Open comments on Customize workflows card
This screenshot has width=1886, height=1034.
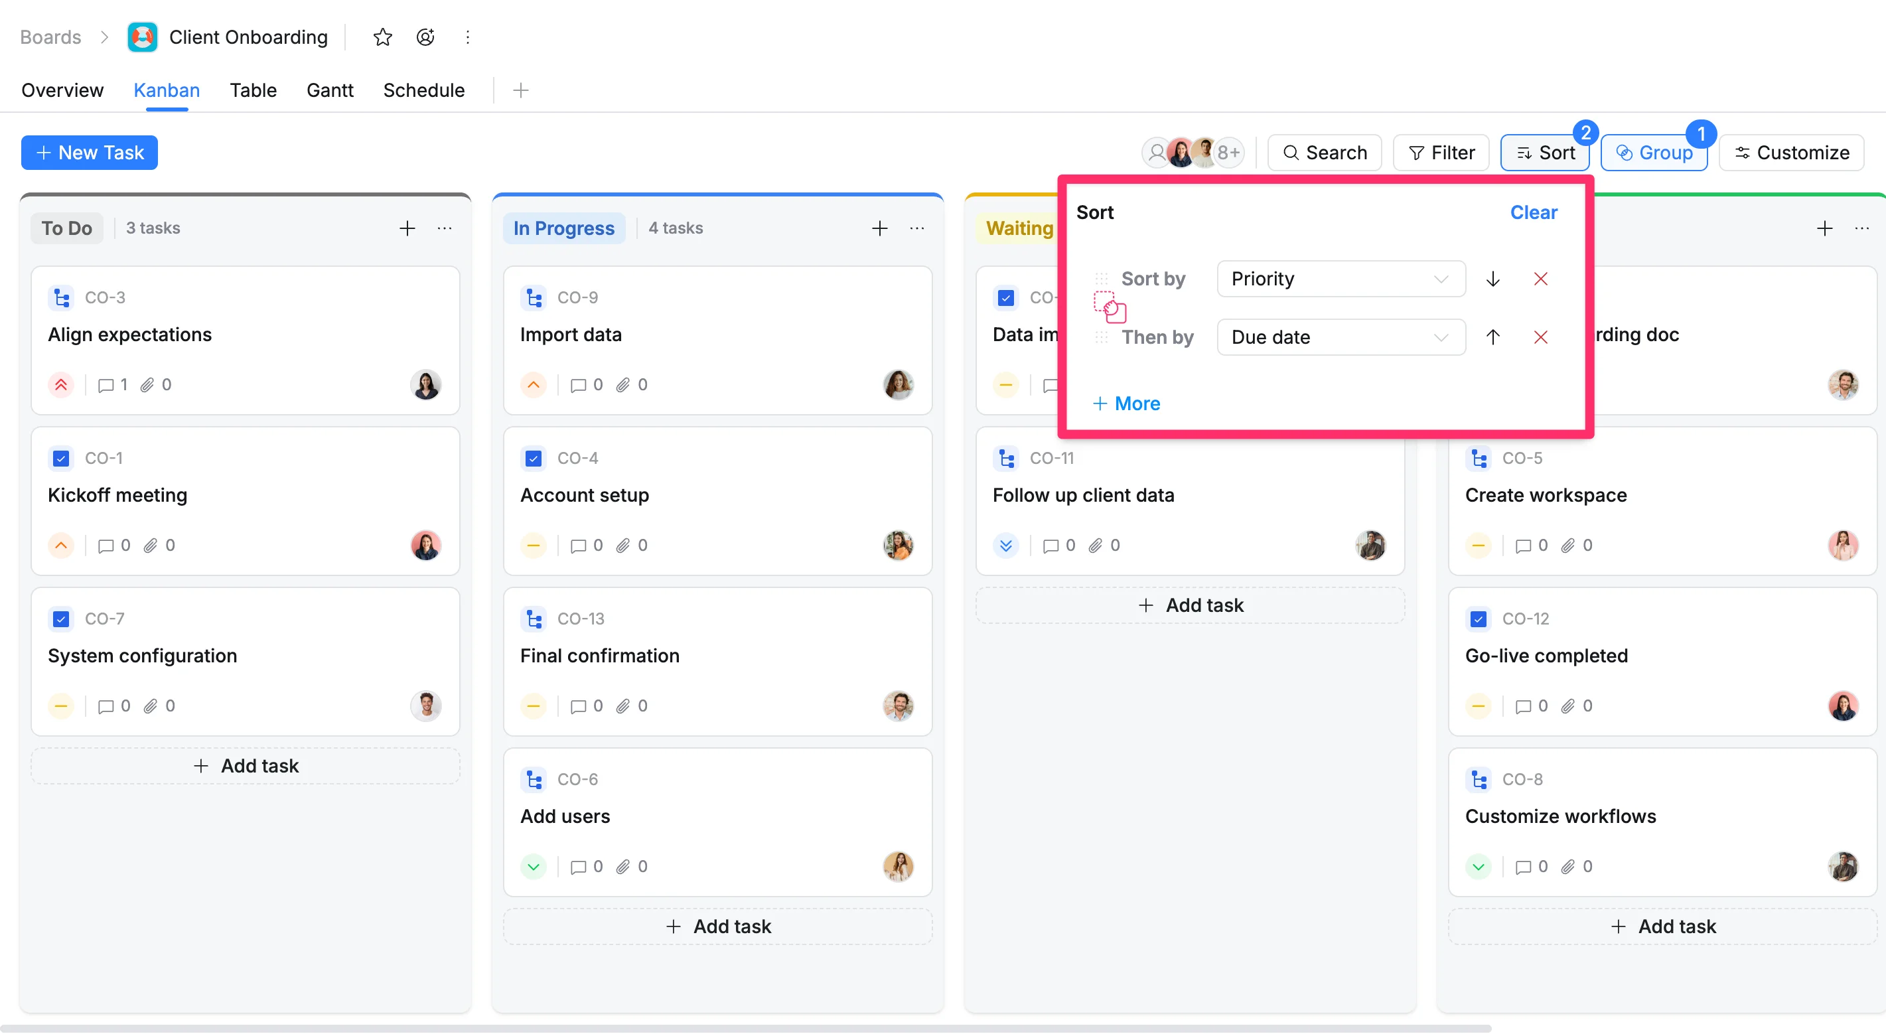pyautogui.click(x=1531, y=867)
